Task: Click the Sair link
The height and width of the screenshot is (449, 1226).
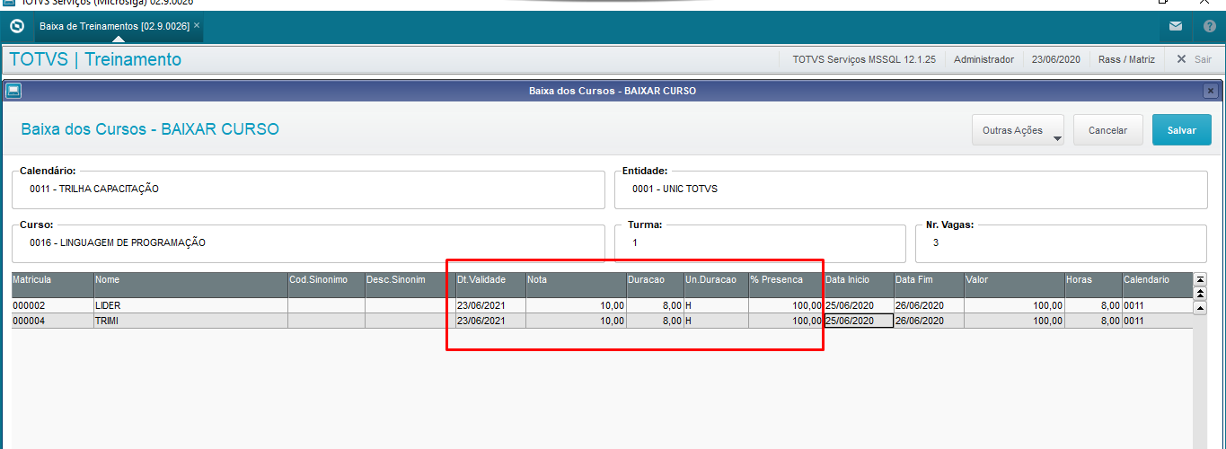Action: 1203,59
